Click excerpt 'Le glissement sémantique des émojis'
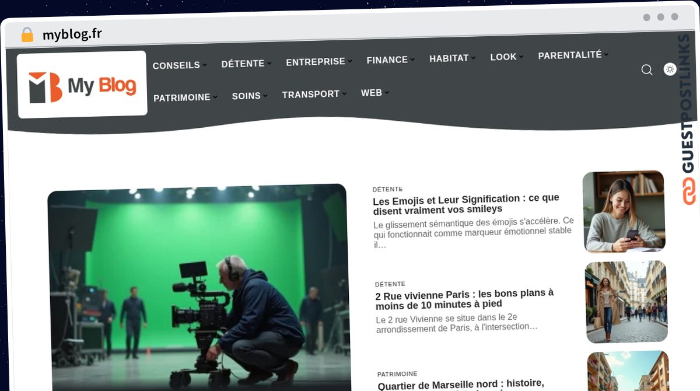 click(x=474, y=233)
